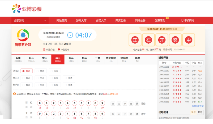
Task: Open 网站公告 in navigation bar
Action: [140, 20]
